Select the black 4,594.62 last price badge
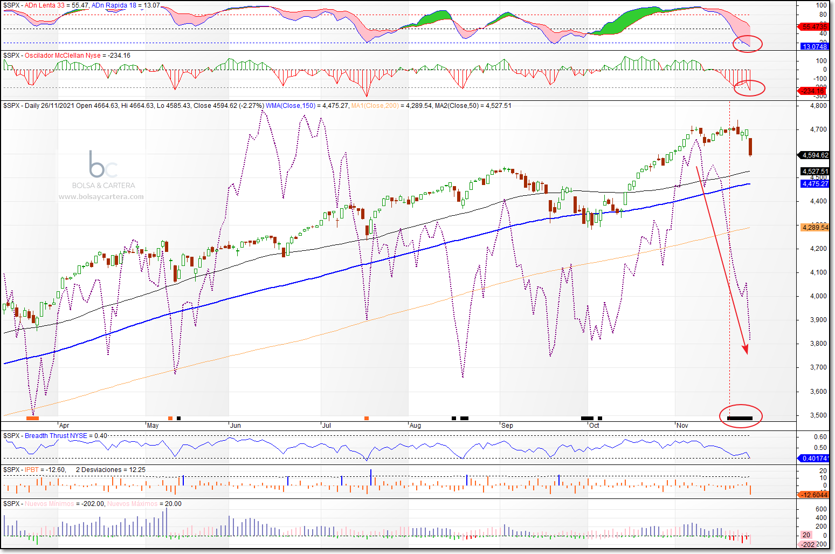Screen dimensions: 835x554 [814, 155]
